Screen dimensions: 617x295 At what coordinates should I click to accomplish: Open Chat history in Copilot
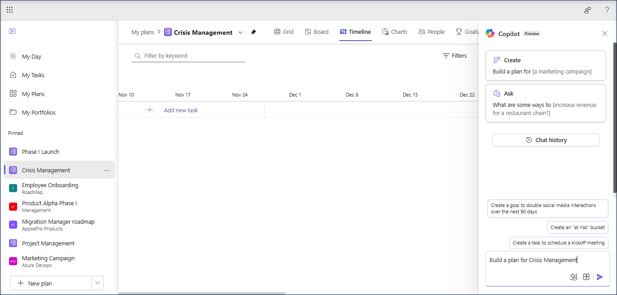tap(545, 140)
